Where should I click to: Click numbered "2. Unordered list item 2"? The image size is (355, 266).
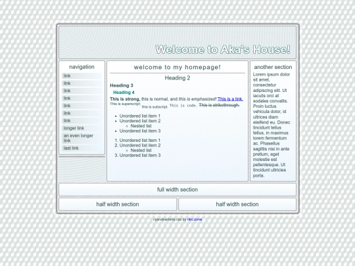pos(137,145)
